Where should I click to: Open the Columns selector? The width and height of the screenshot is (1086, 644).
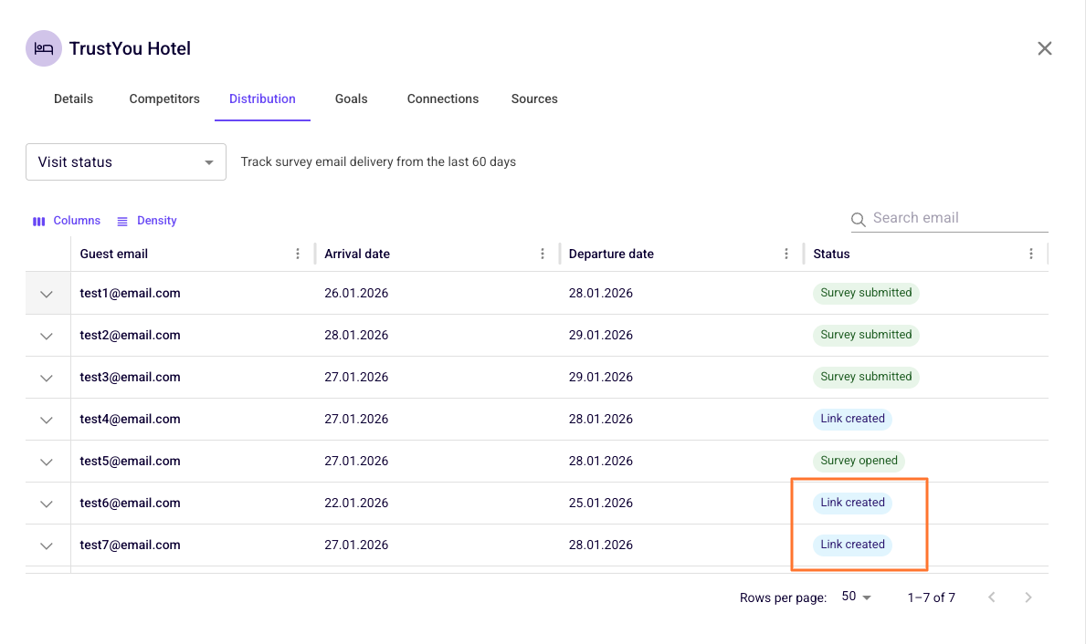click(67, 221)
